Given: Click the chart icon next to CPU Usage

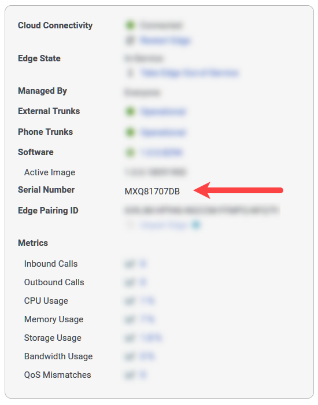Looking at the screenshot, I should pyautogui.click(x=130, y=301).
